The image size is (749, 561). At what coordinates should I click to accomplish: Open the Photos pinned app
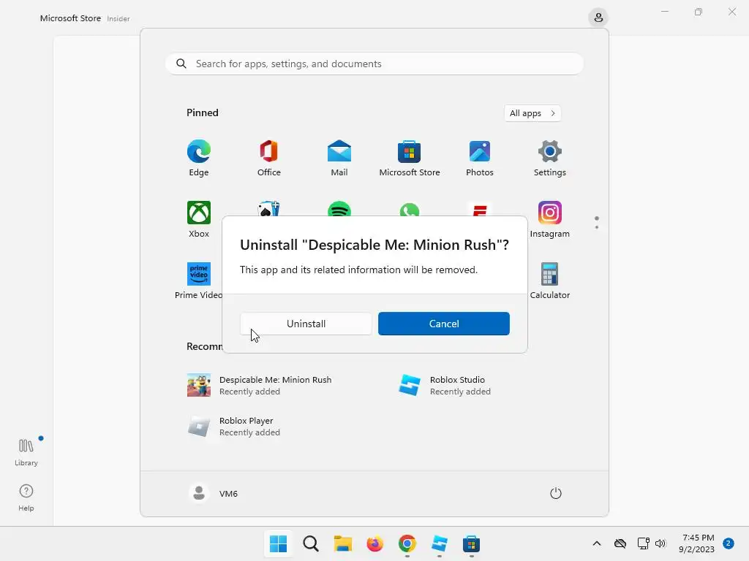480,158
